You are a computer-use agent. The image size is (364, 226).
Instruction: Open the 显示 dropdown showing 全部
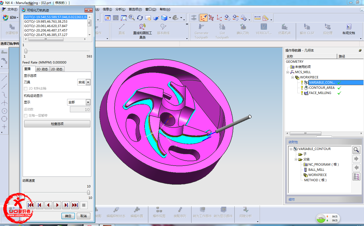pyautogui.click(x=88, y=102)
